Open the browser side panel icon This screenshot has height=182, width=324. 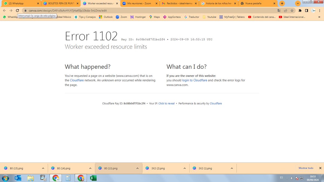[x=306, y=11]
